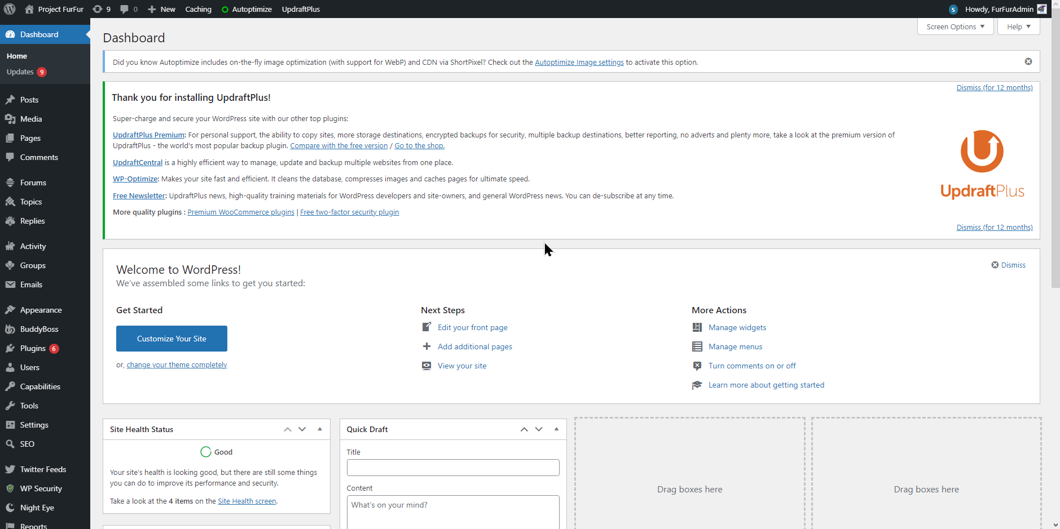
Task: Open the Caching admin bar menu
Action: coord(199,9)
